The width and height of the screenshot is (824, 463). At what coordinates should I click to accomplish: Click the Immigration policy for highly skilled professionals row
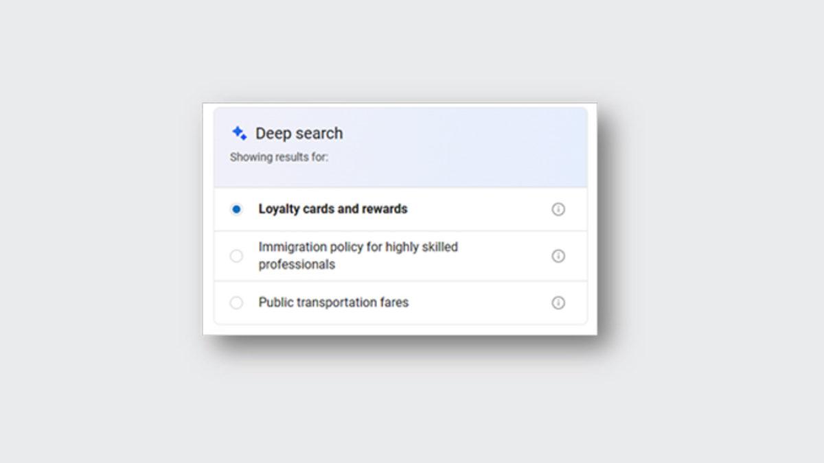358,256
